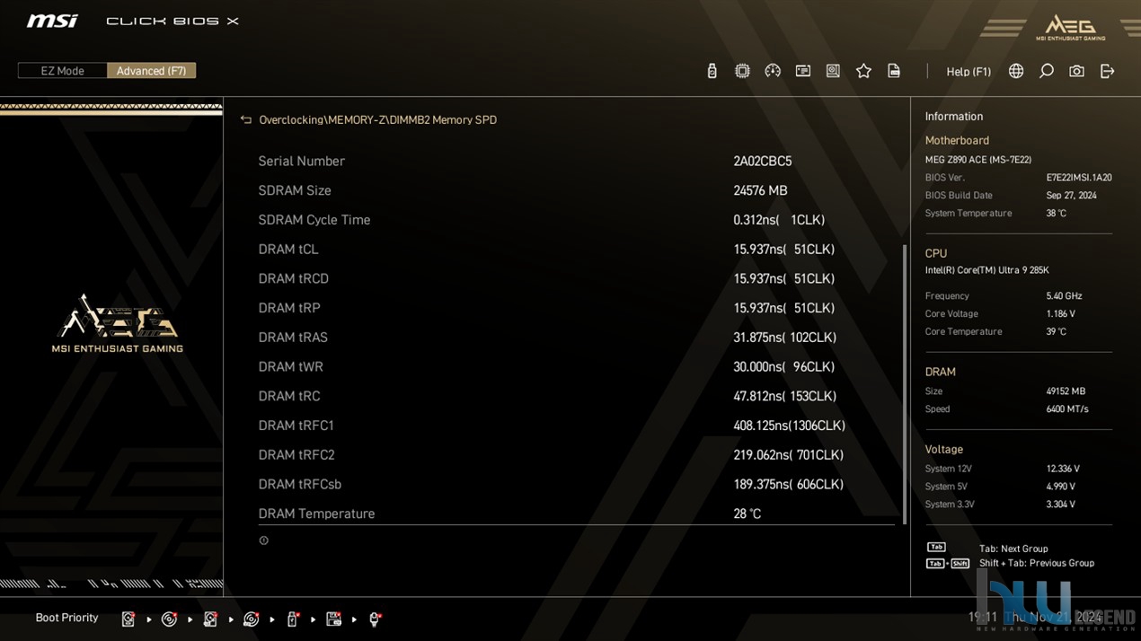Take screenshot with camera icon
This screenshot has width=1141, height=641.
pyautogui.click(x=1076, y=71)
